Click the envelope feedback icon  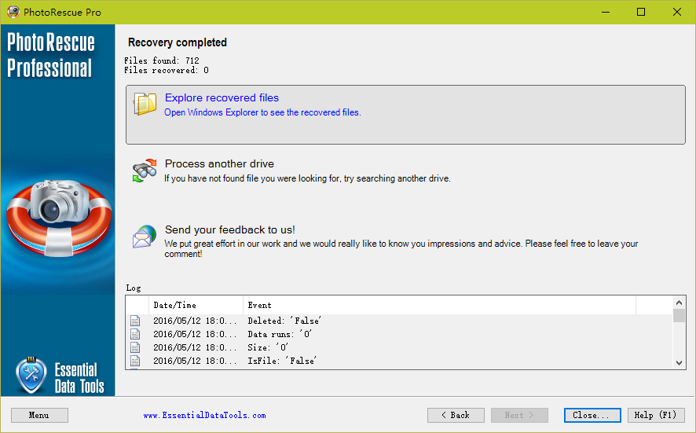pyautogui.click(x=145, y=237)
